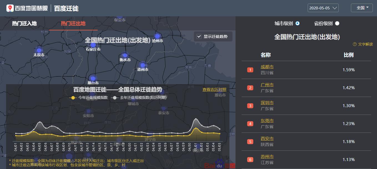The height and width of the screenshot is (169, 377).
Task: Click the 1.23% ratio value
Action: point(349,124)
